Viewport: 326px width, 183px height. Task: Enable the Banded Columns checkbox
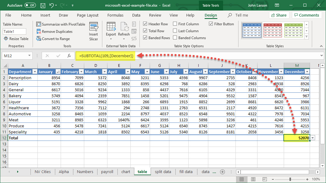click(175, 38)
